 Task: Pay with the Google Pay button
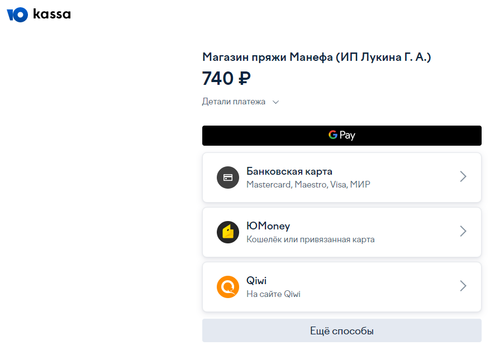[341, 136]
